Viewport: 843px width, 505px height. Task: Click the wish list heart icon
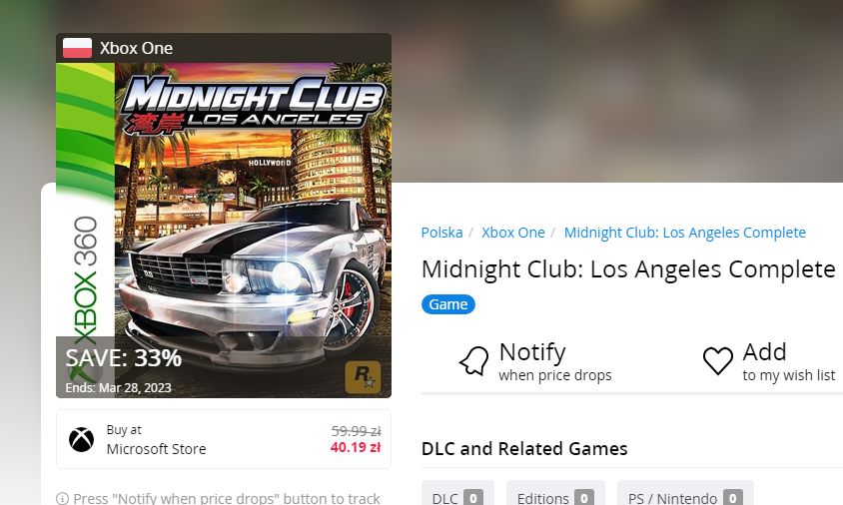click(718, 360)
